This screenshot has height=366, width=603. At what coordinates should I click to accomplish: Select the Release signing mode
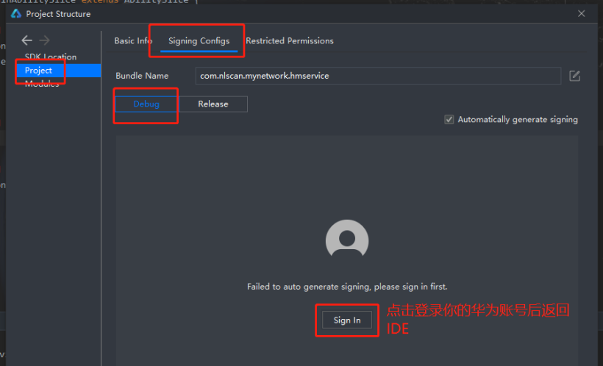coord(213,104)
